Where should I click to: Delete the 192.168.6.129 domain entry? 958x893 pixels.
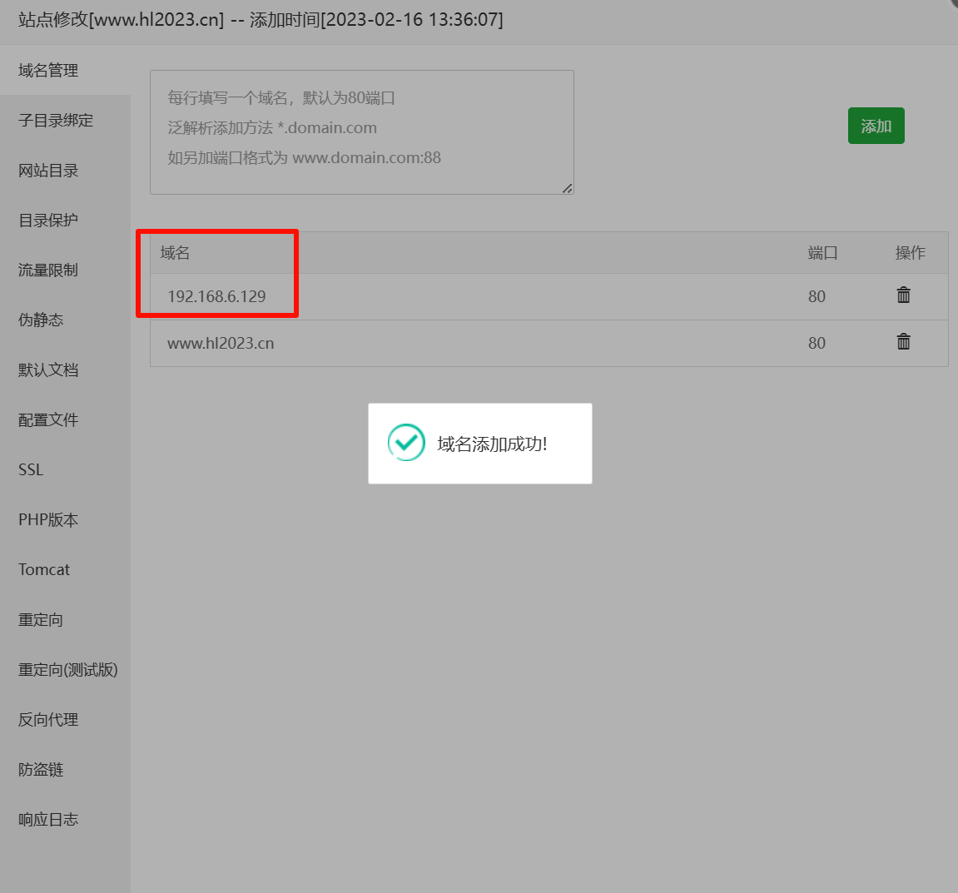point(903,295)
